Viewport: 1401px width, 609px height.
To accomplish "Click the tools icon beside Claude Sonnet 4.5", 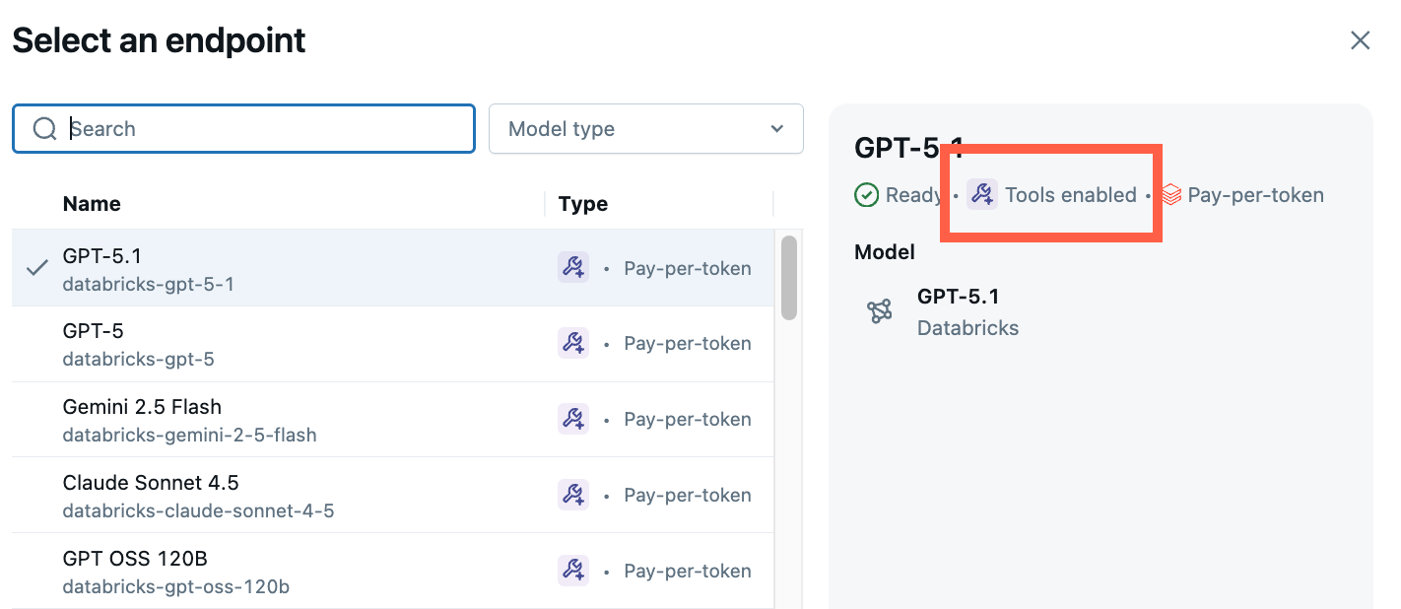I will [x=572, y=495].
